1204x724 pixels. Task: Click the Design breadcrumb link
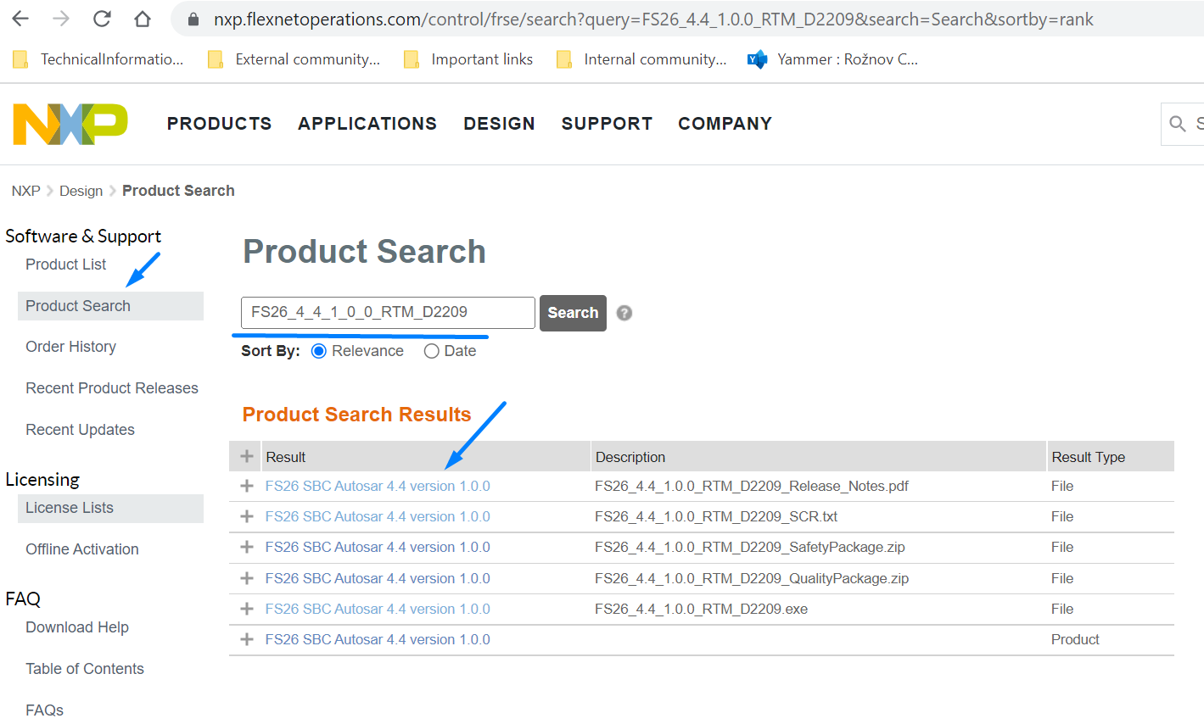click(x=81, y=190)
